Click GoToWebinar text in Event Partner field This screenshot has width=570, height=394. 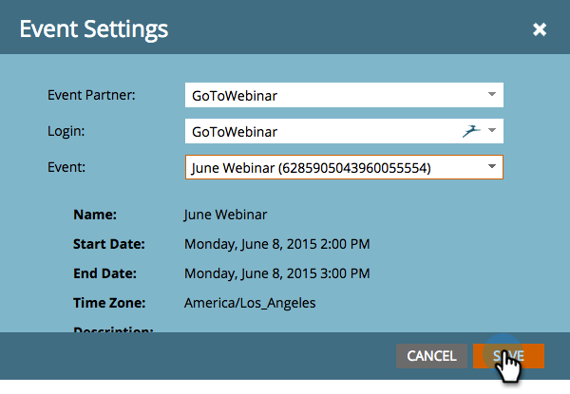235,96
